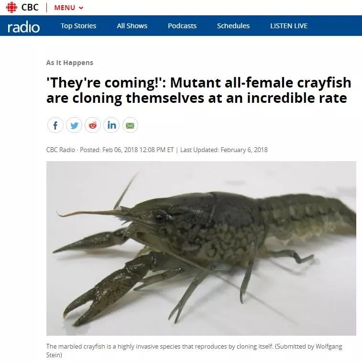The height and width of the screenshot is (362, 362).
Task: Click the CBC text logo
Action: click(30, 7)
